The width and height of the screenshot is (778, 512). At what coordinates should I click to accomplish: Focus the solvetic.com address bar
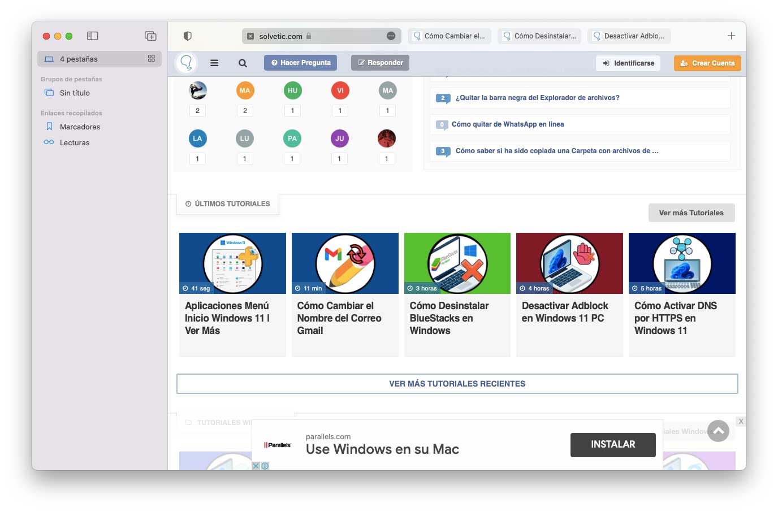point(322,36)
